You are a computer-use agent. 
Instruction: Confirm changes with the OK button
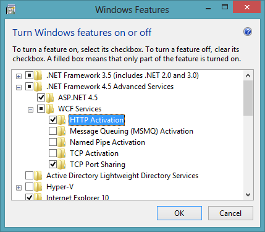click(x=179, y=213)
